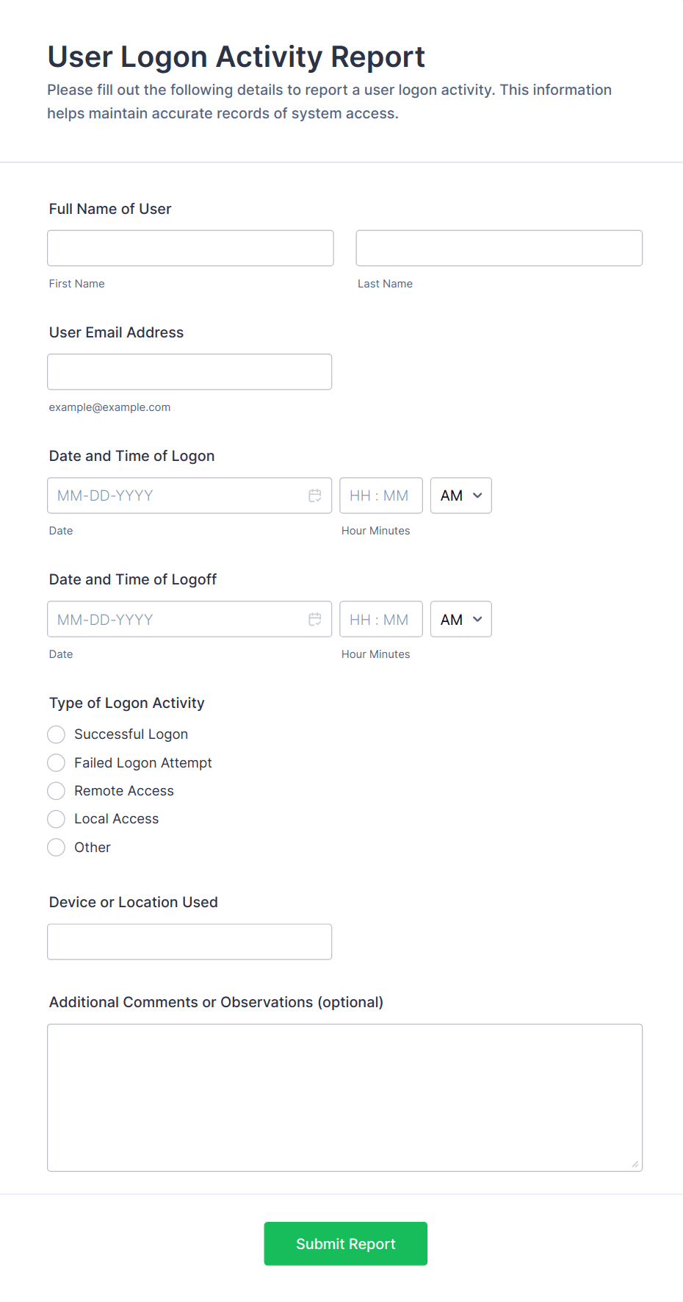Click the logoff time HH:MM field
This screenshot has height=1302, width=683.
[x=380, y=619]
